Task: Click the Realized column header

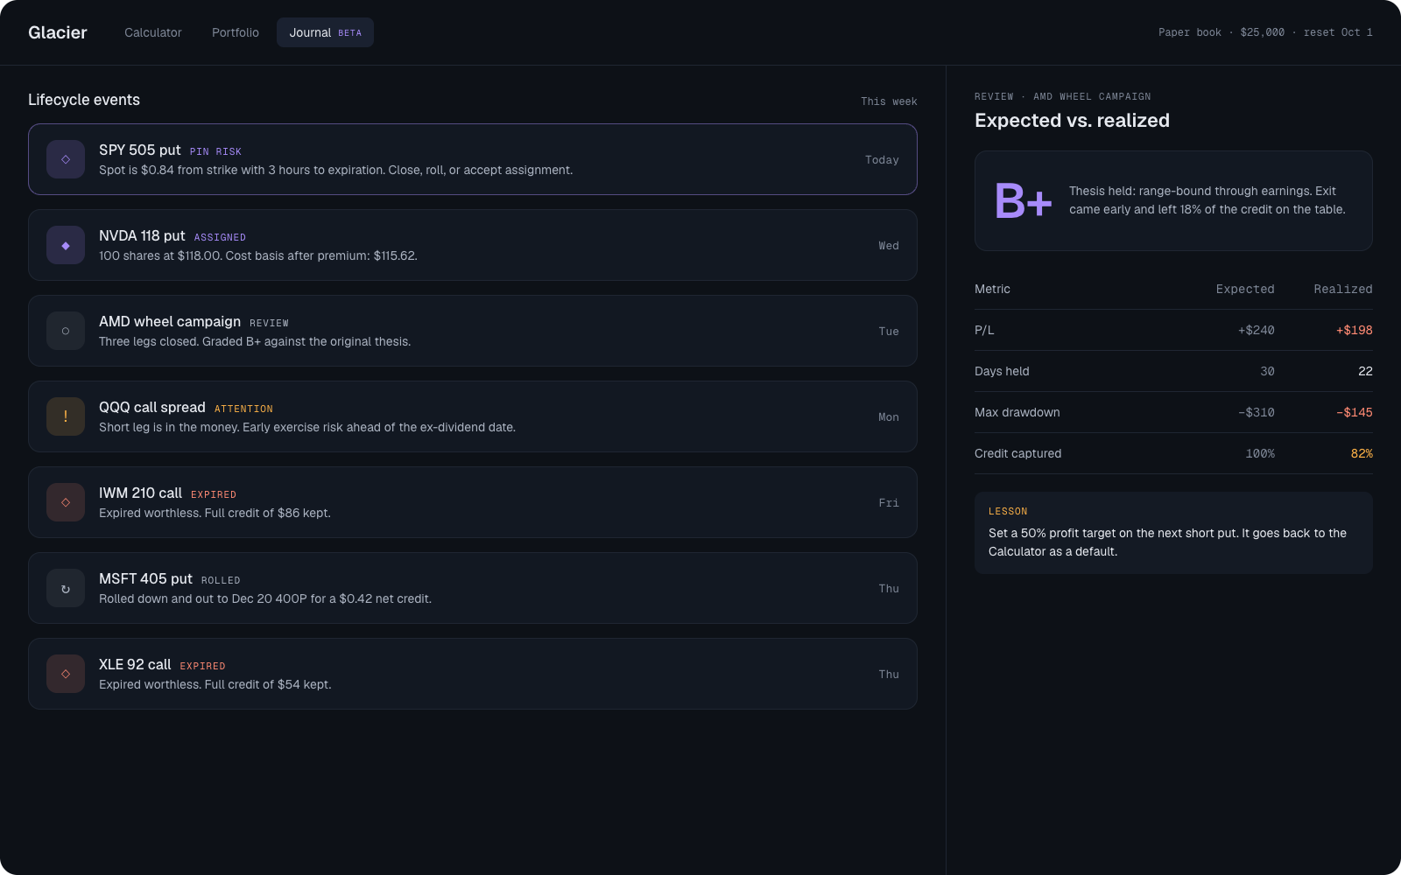Action: click(1343, 289)
